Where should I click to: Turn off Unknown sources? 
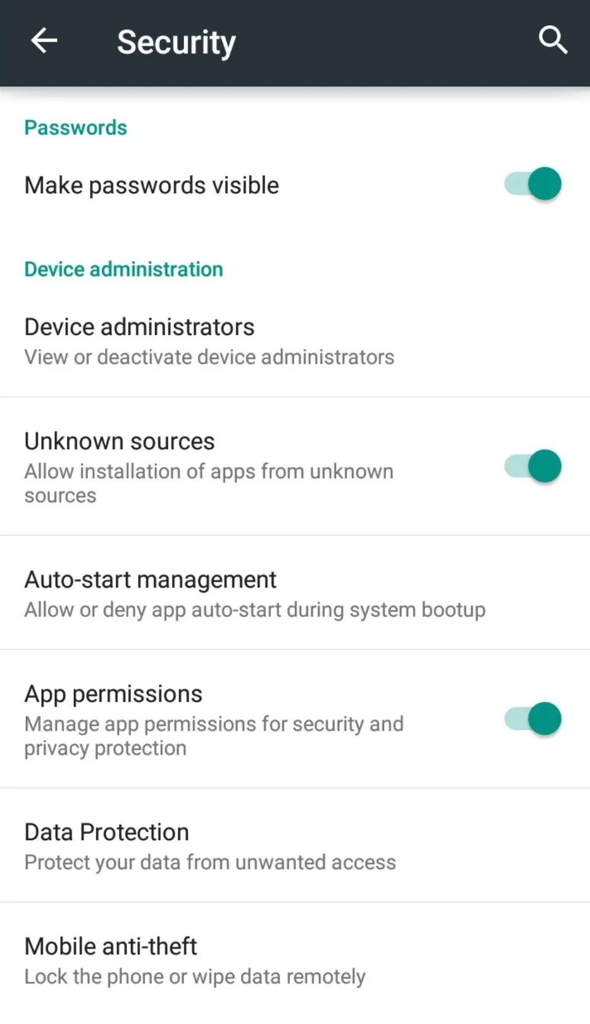coord(531,466)
